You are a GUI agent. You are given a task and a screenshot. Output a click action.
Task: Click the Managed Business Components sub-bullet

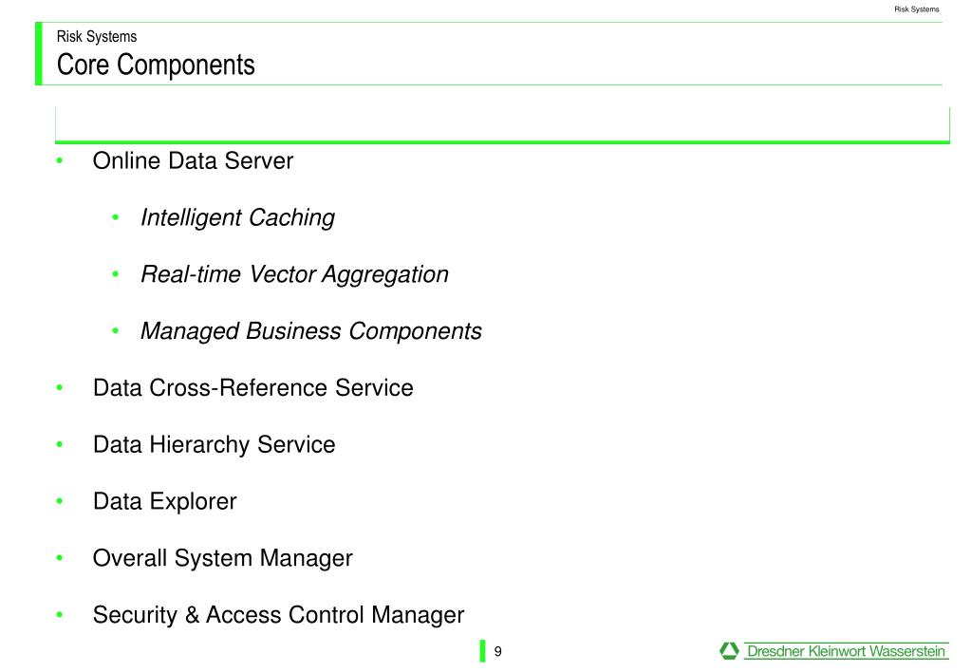311,331
